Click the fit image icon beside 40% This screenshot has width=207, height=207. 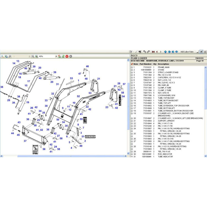36,56
